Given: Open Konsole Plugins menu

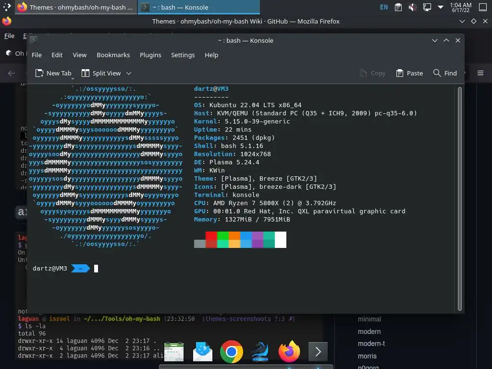Looking at the screenshot, I should pos(150,55).
